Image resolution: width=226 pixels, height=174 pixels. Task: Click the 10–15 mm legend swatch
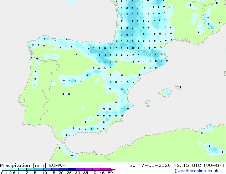[x=47, y=169]
